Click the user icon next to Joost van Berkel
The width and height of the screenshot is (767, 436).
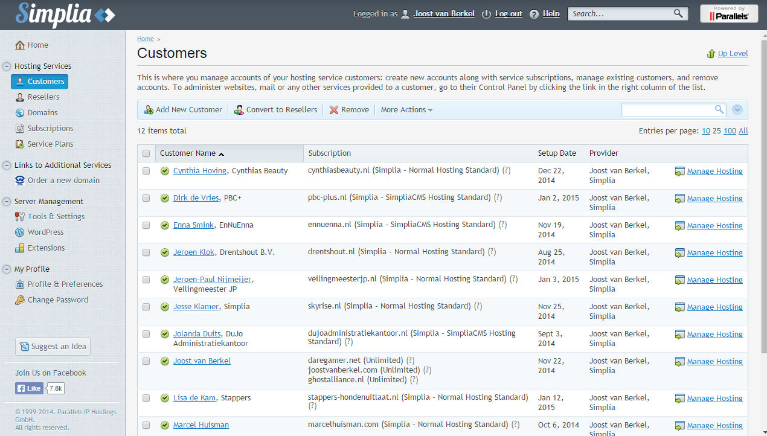point(405,14)
